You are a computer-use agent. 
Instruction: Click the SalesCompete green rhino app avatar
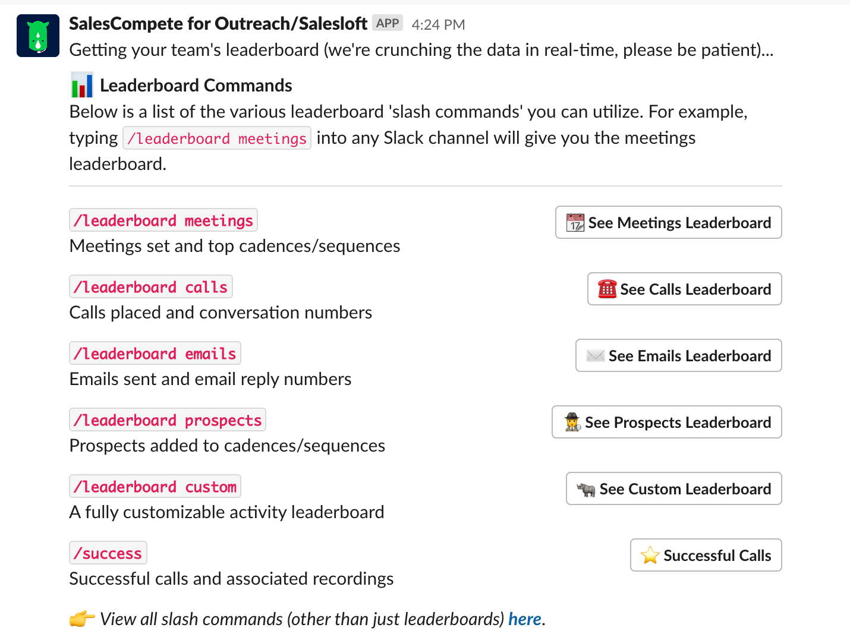(x=38, y=36)
